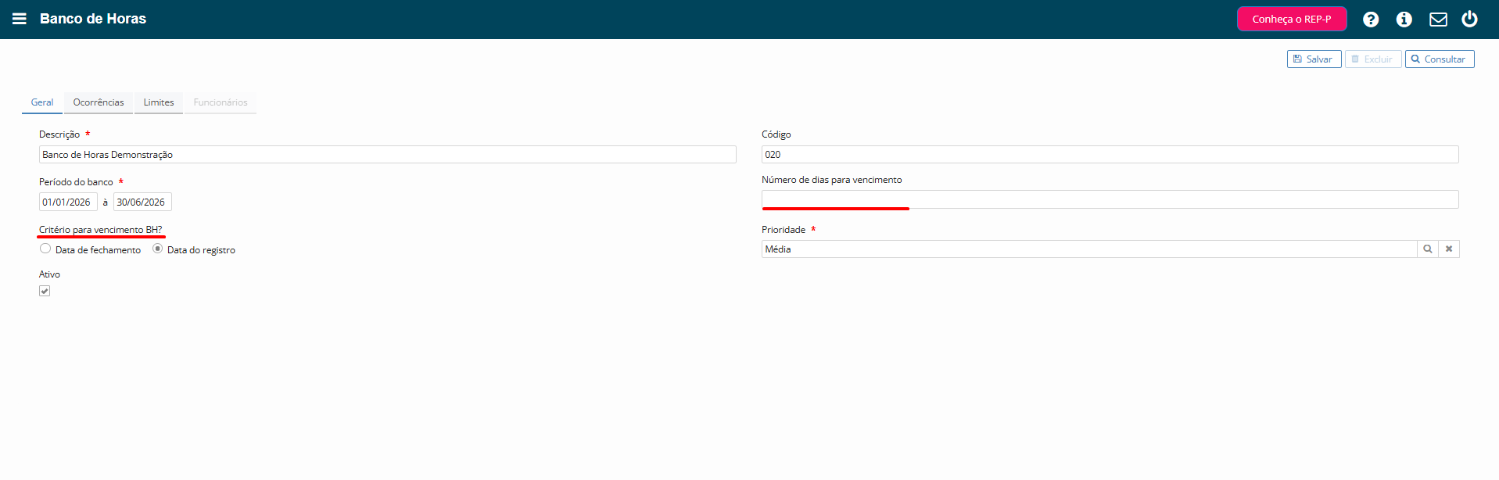The image size is (1499, 480).
Task: Select Data do registro radio option
Action: click(x=158, y=249)
